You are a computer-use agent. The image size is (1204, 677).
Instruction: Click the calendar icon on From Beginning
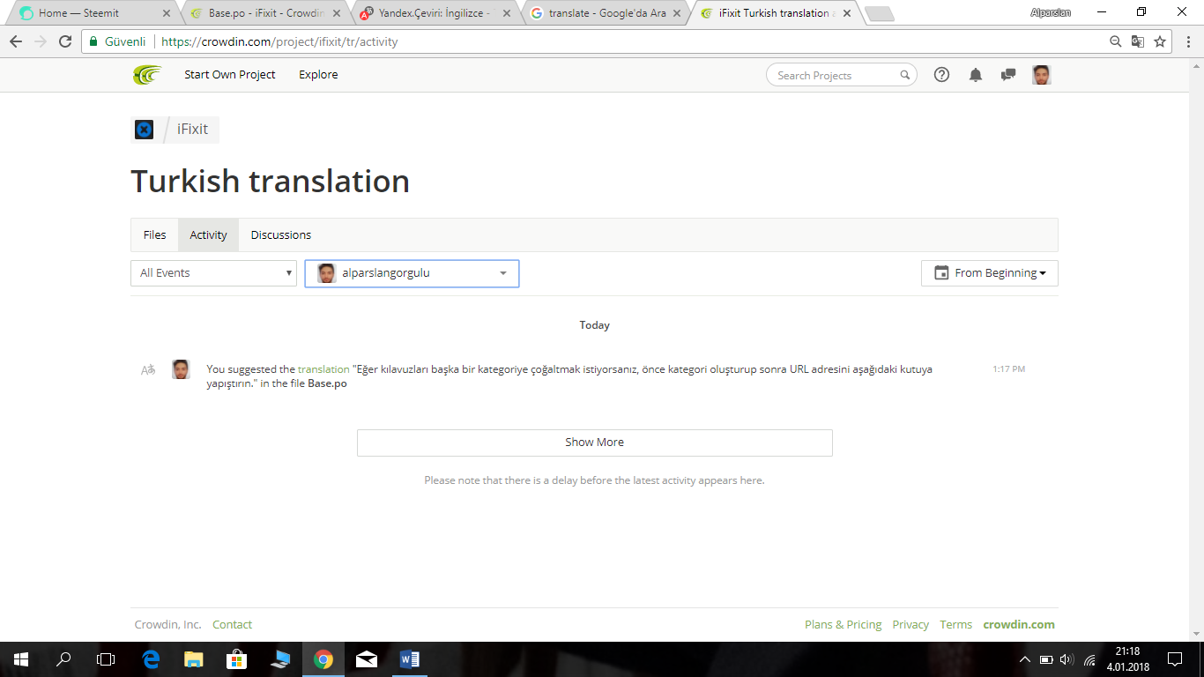click(941, 273)
